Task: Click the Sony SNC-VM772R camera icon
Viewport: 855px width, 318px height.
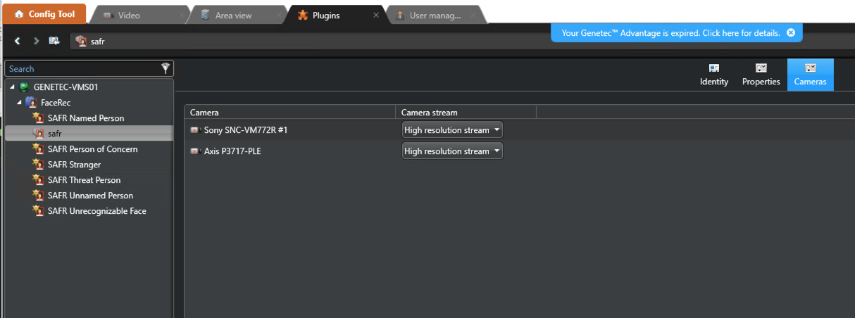Action: tap(195, 130)
